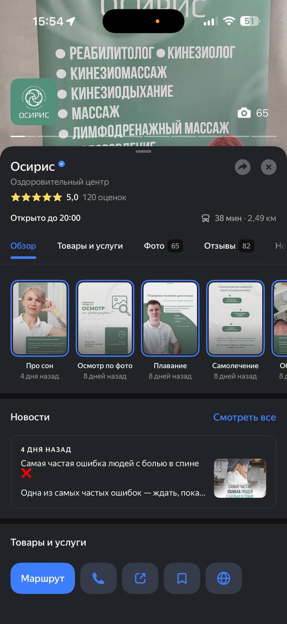Tap the Осирис title text

coord(33,166)
